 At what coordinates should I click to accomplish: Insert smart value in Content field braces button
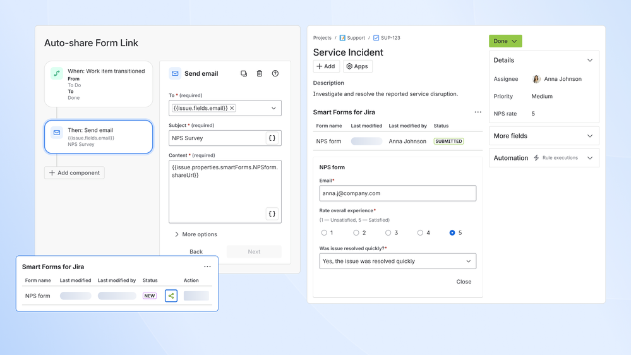point(272,214)
